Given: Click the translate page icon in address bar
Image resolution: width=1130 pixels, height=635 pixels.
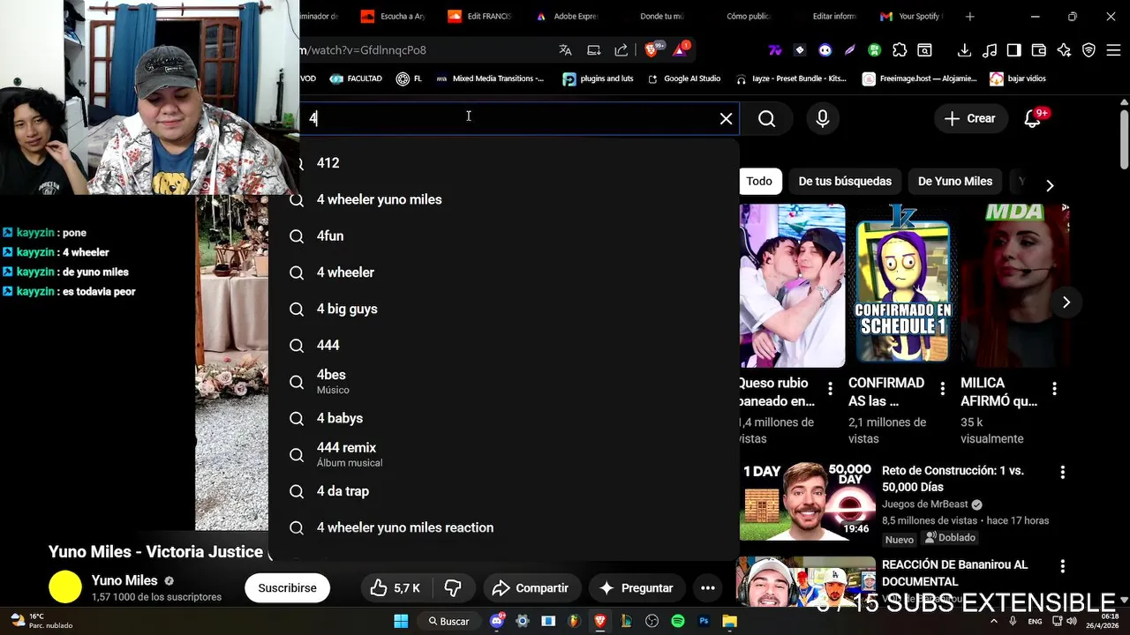Looking at the screenshot, I should click(x=566, y=50).
